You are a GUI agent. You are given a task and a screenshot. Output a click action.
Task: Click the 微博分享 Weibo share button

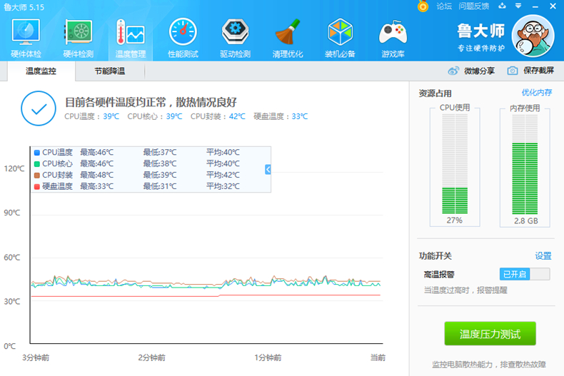pyautogui.click(x=471, y=71)
